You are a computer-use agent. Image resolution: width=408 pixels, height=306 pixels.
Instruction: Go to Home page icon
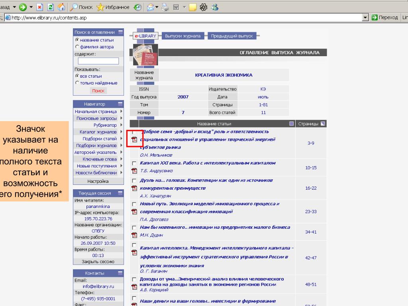click(x=61, y=7)
